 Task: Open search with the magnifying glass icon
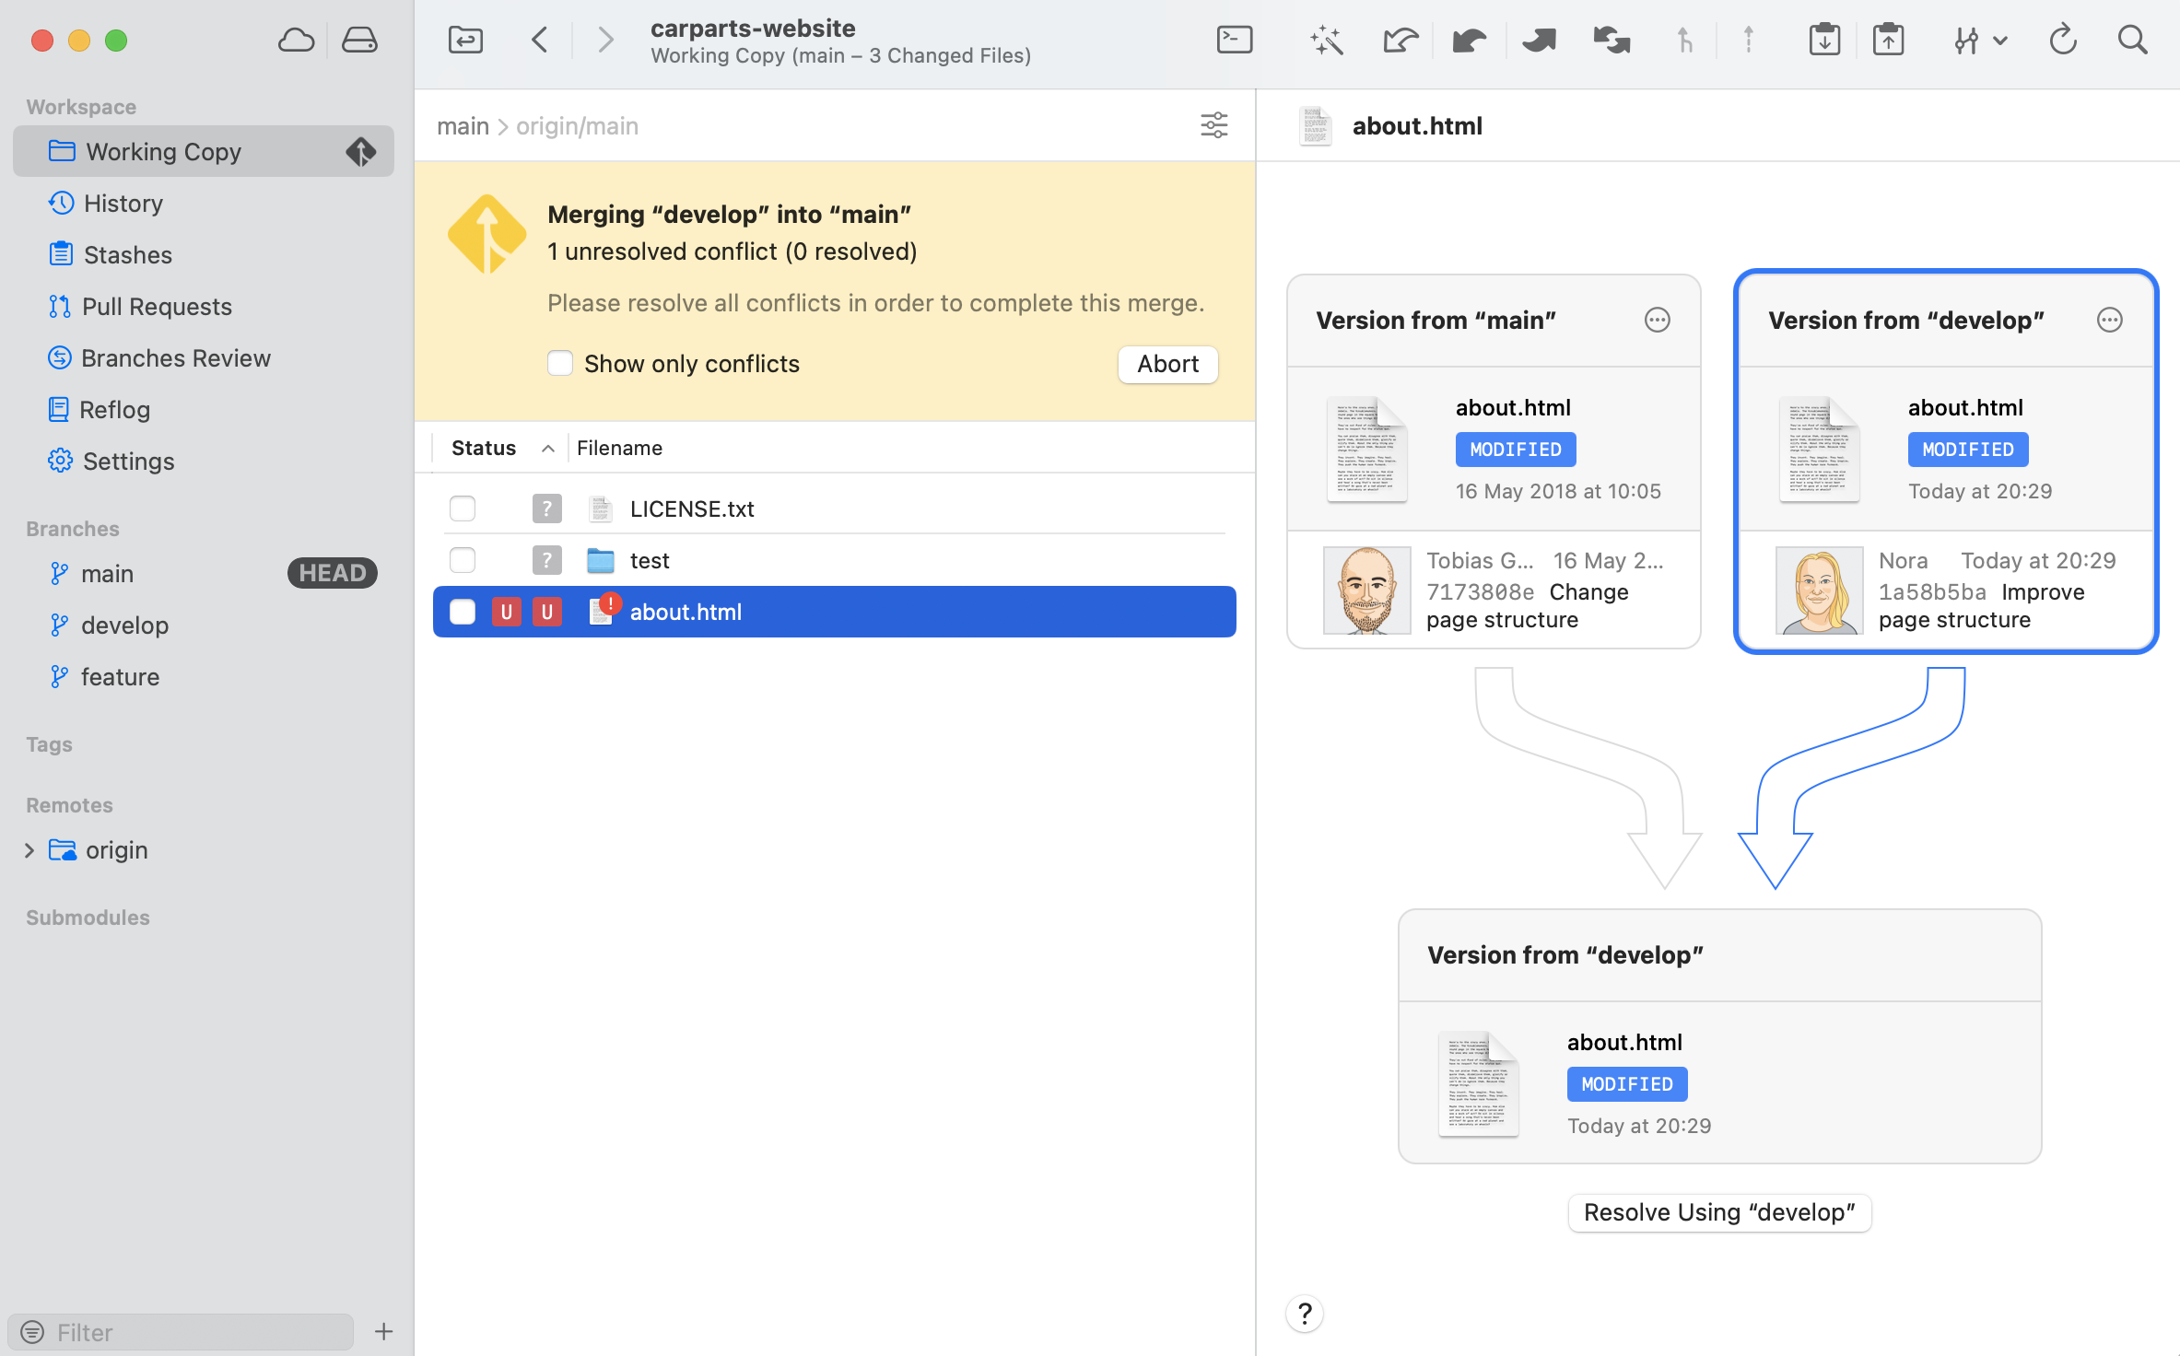point(2132,41)
